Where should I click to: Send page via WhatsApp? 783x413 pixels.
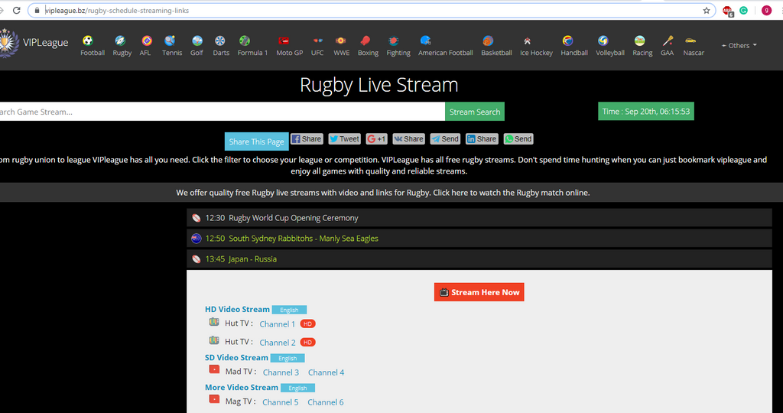[x=518, y=139]
